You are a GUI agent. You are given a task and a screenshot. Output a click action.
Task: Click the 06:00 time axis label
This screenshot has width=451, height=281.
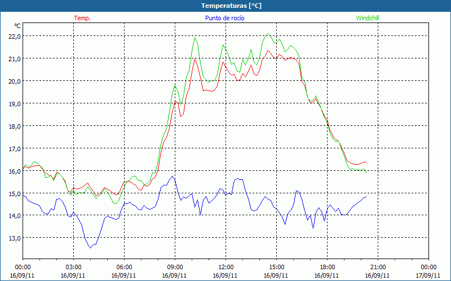click(x=123, y=268)
